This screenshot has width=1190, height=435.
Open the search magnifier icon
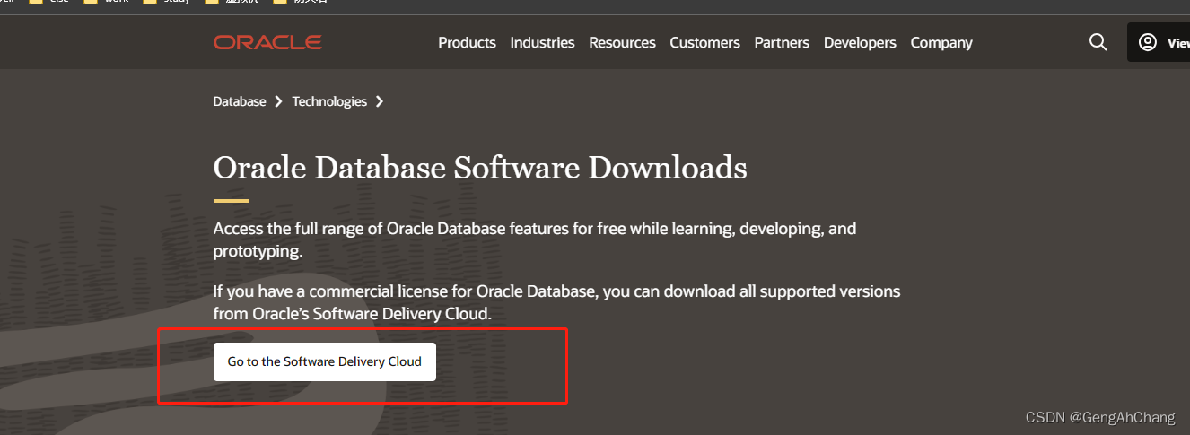1098,42
